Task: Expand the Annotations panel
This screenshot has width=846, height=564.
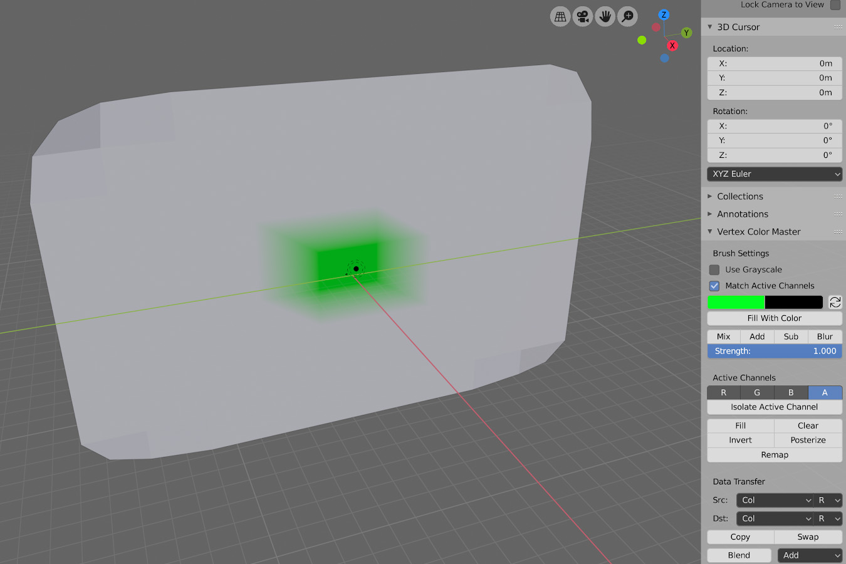Action: pos(743,214)
